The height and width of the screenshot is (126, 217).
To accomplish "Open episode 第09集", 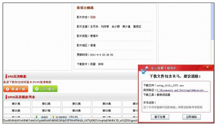I will pos(107,111).
